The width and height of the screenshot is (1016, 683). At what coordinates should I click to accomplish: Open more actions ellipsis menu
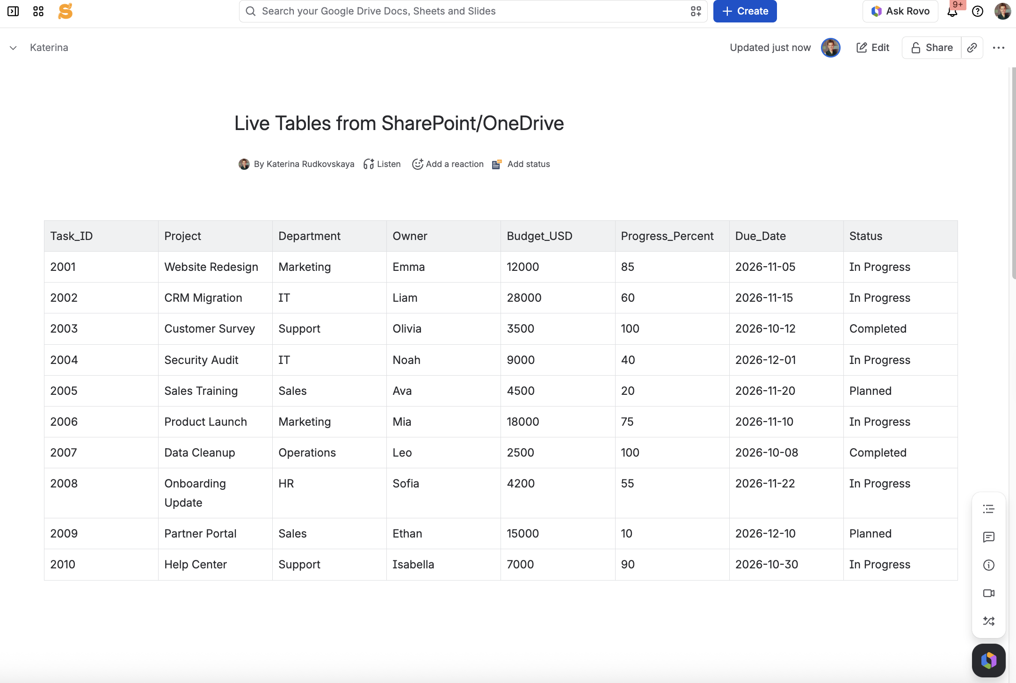click(999, 48)
